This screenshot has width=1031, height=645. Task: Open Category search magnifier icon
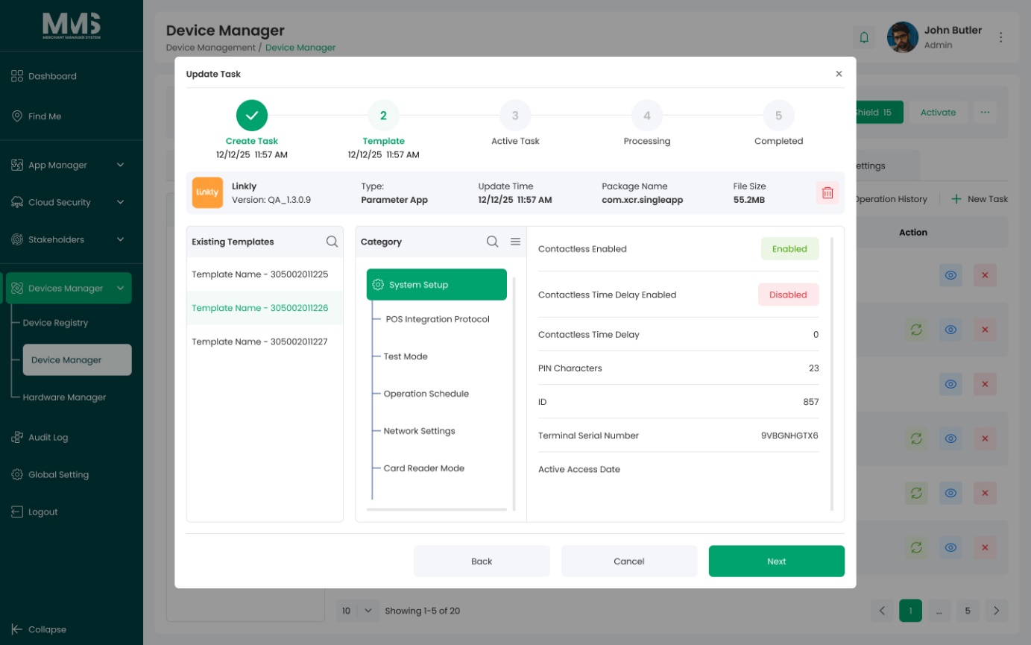point(492,242)
